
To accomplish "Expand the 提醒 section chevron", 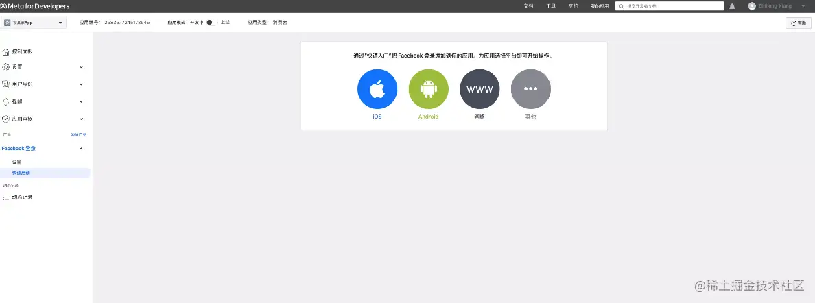I will (81, 101).
